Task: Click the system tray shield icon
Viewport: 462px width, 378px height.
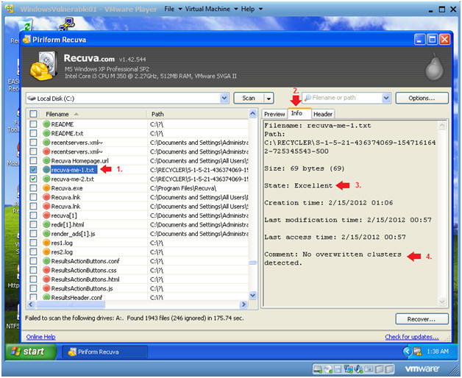Action: [x=417, y=352]
